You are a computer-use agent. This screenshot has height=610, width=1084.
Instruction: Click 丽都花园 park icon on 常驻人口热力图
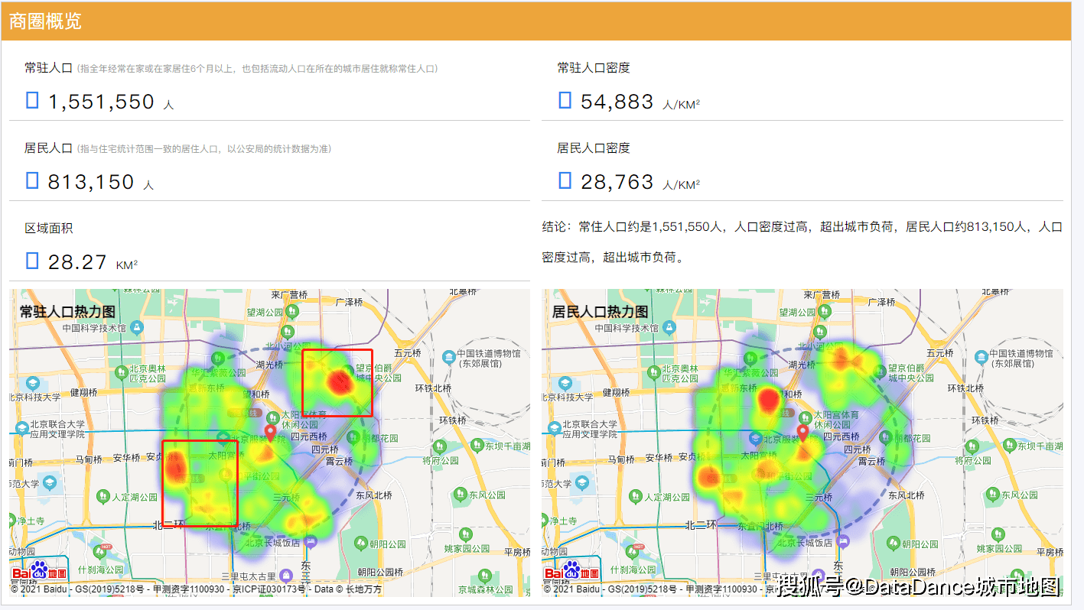pos(353,438)
